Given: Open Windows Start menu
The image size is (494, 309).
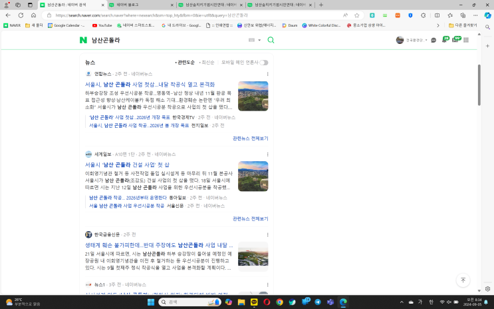Looking at the screenshot, I should (151, 302).
